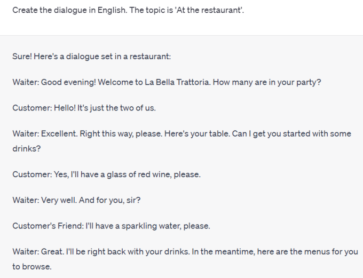Click the line 'Hello! It's just the two of us'
The image size is (363, 278).
(105, 108)
